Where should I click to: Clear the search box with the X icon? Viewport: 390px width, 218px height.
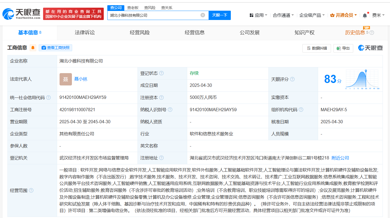click(x=203, y=15)
